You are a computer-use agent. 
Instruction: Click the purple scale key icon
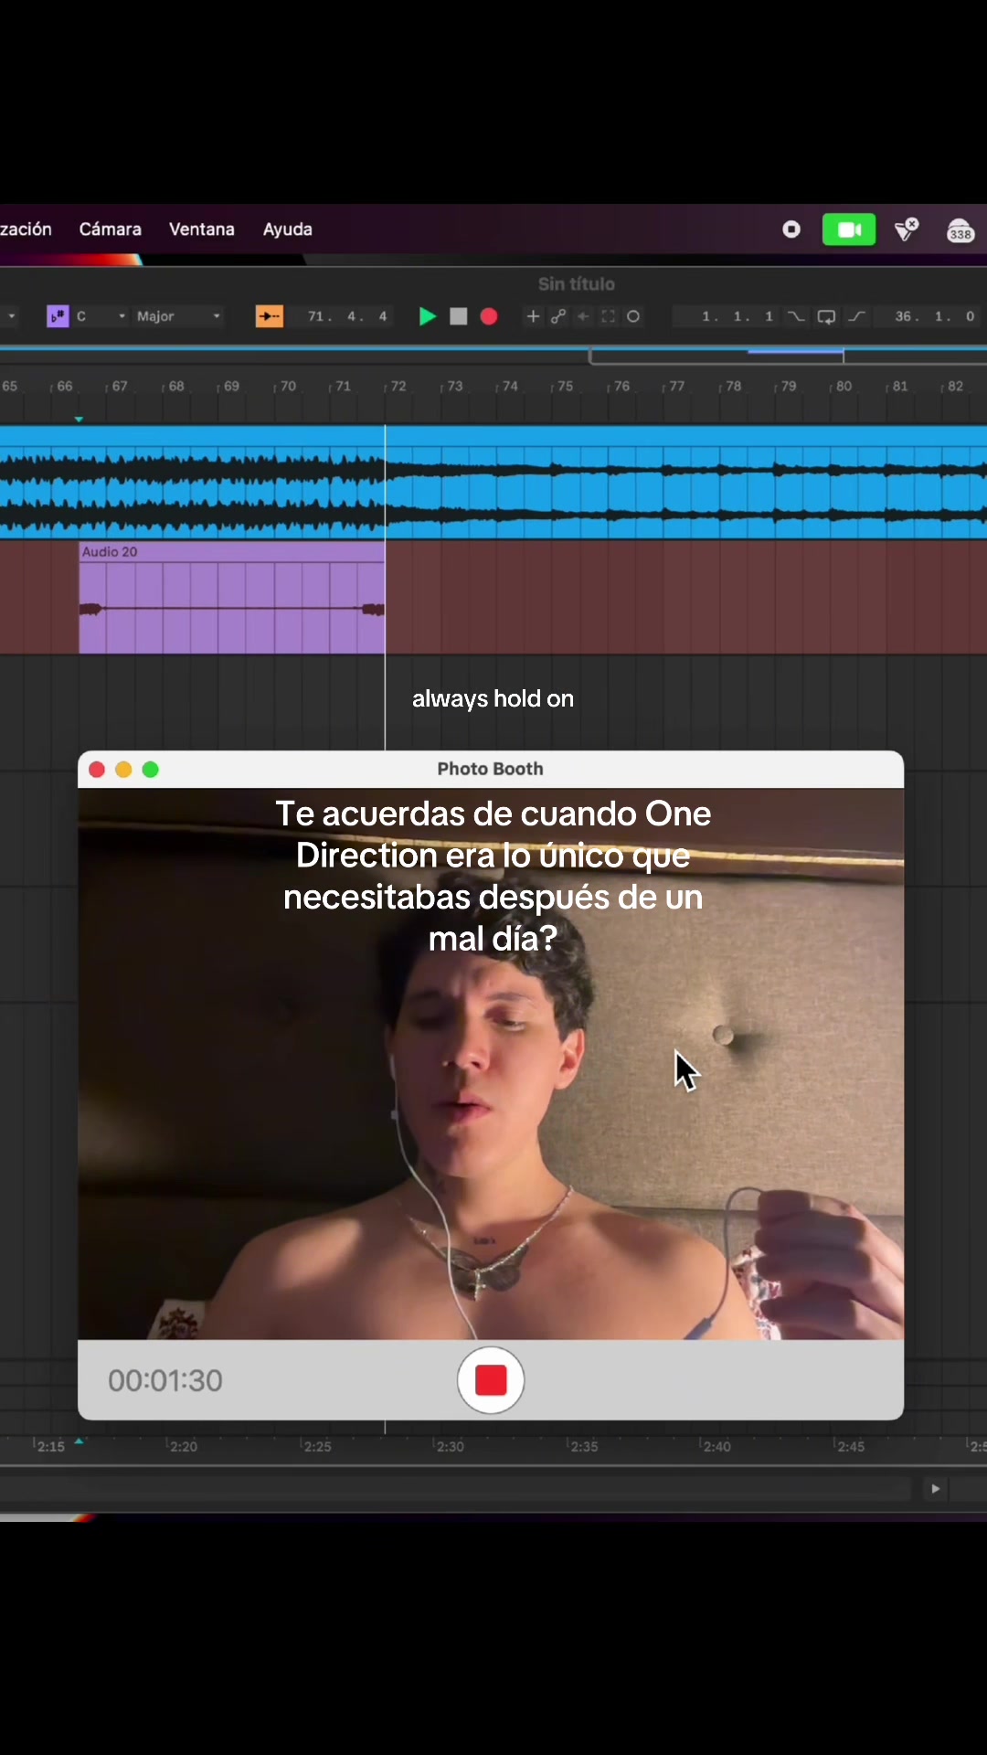tap(58, 316)
